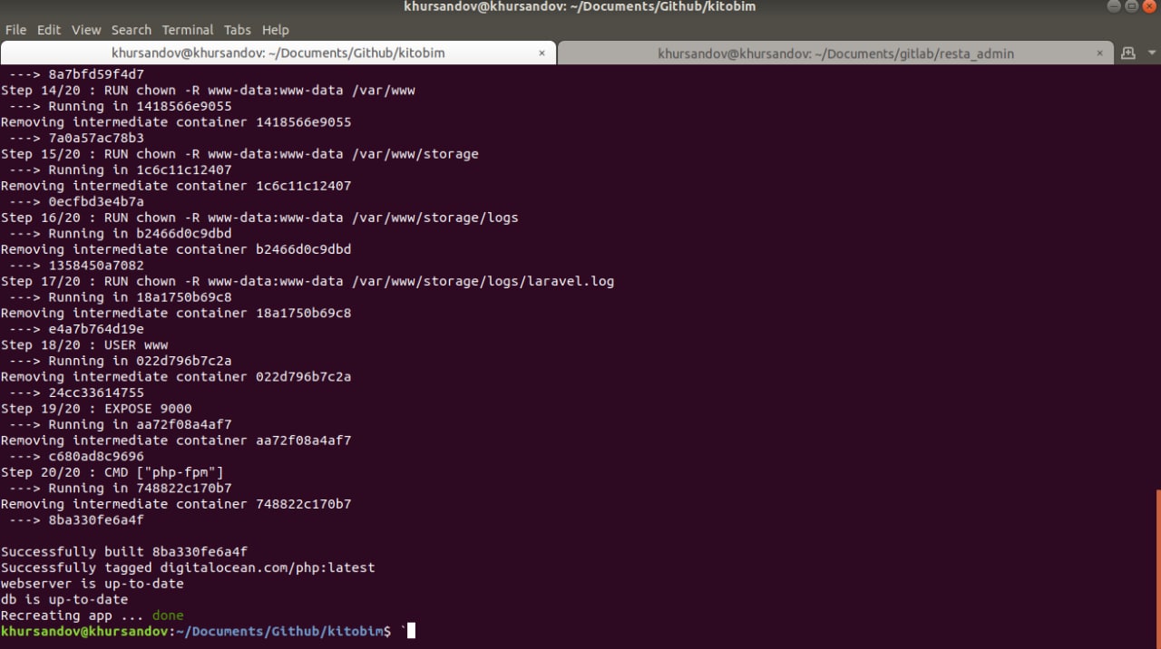Click the '---> Running in aa72f08a4af7' line
1161x649 pixels.
120,424
